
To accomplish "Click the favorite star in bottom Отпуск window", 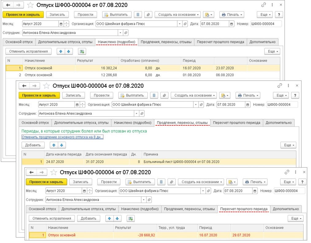I will click(x=53, y=172).
